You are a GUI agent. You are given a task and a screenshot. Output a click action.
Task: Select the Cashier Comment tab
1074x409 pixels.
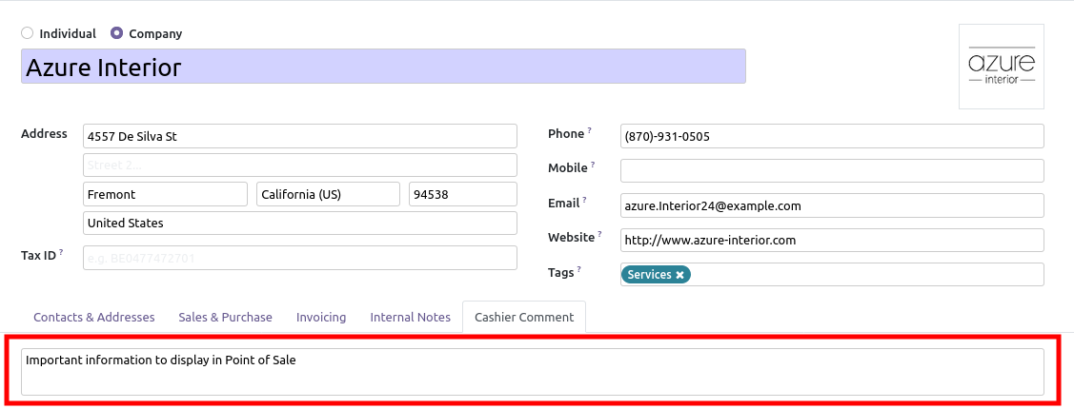pyautogui.click(x=524, y=318)
